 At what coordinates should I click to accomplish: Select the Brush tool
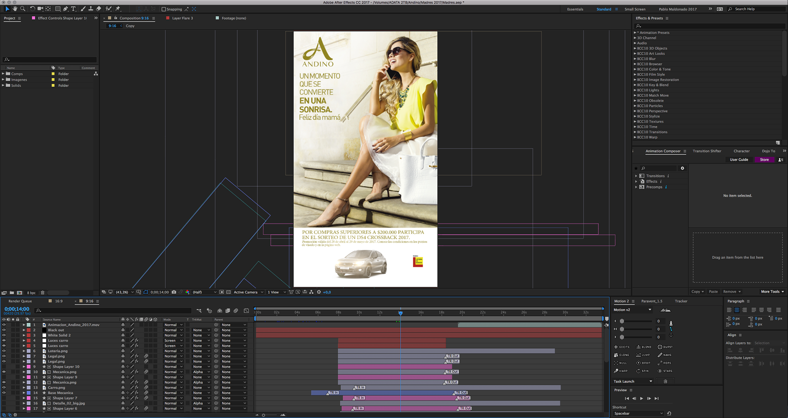[83, 9]
